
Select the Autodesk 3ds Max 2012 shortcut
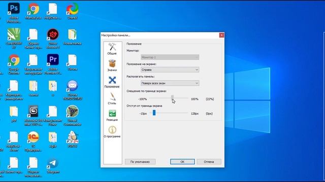(x=34, y=115)
